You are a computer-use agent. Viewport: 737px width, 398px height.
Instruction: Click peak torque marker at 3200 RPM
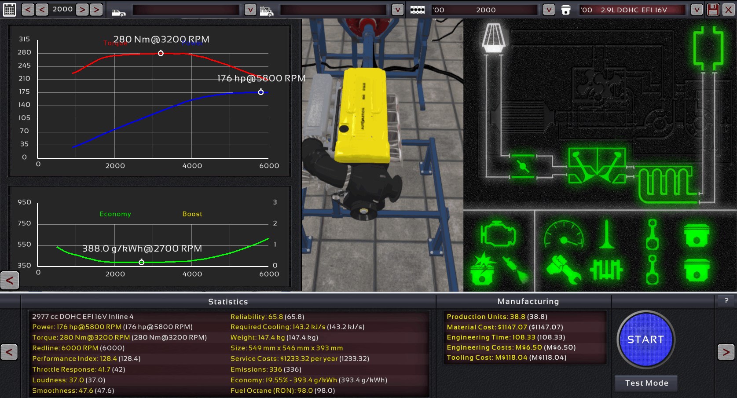coord(161,53)
